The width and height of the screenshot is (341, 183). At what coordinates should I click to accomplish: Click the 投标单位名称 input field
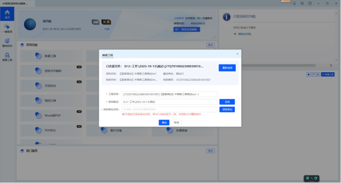click(x=169, y=110)
